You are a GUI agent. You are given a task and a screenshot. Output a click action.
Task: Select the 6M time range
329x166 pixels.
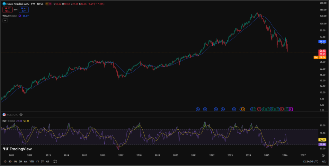[26, 162]
